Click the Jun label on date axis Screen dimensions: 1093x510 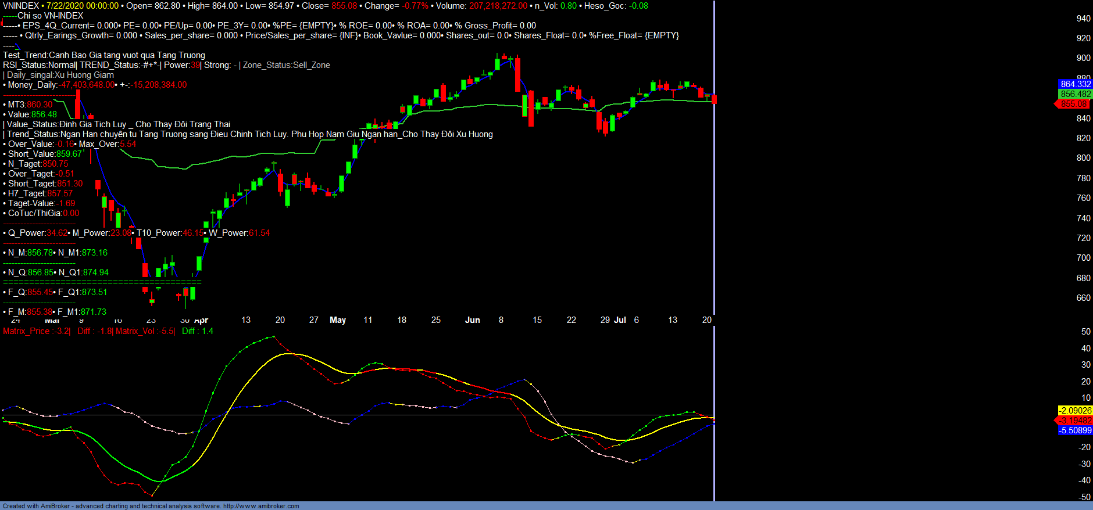point(472,320)
